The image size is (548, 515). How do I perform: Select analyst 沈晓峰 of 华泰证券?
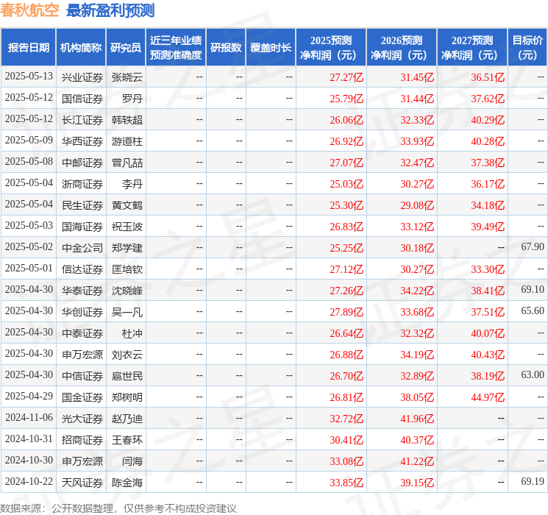click(x=127, y=290)
